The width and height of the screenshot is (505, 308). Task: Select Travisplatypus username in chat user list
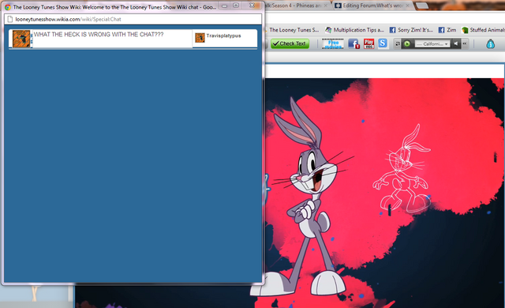point(223,36)
